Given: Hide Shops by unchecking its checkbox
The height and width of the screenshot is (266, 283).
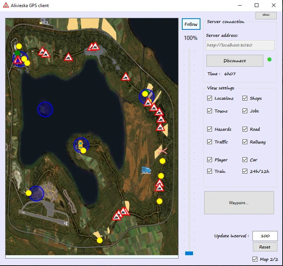Looking at the screenshot, I should (245, 98).
